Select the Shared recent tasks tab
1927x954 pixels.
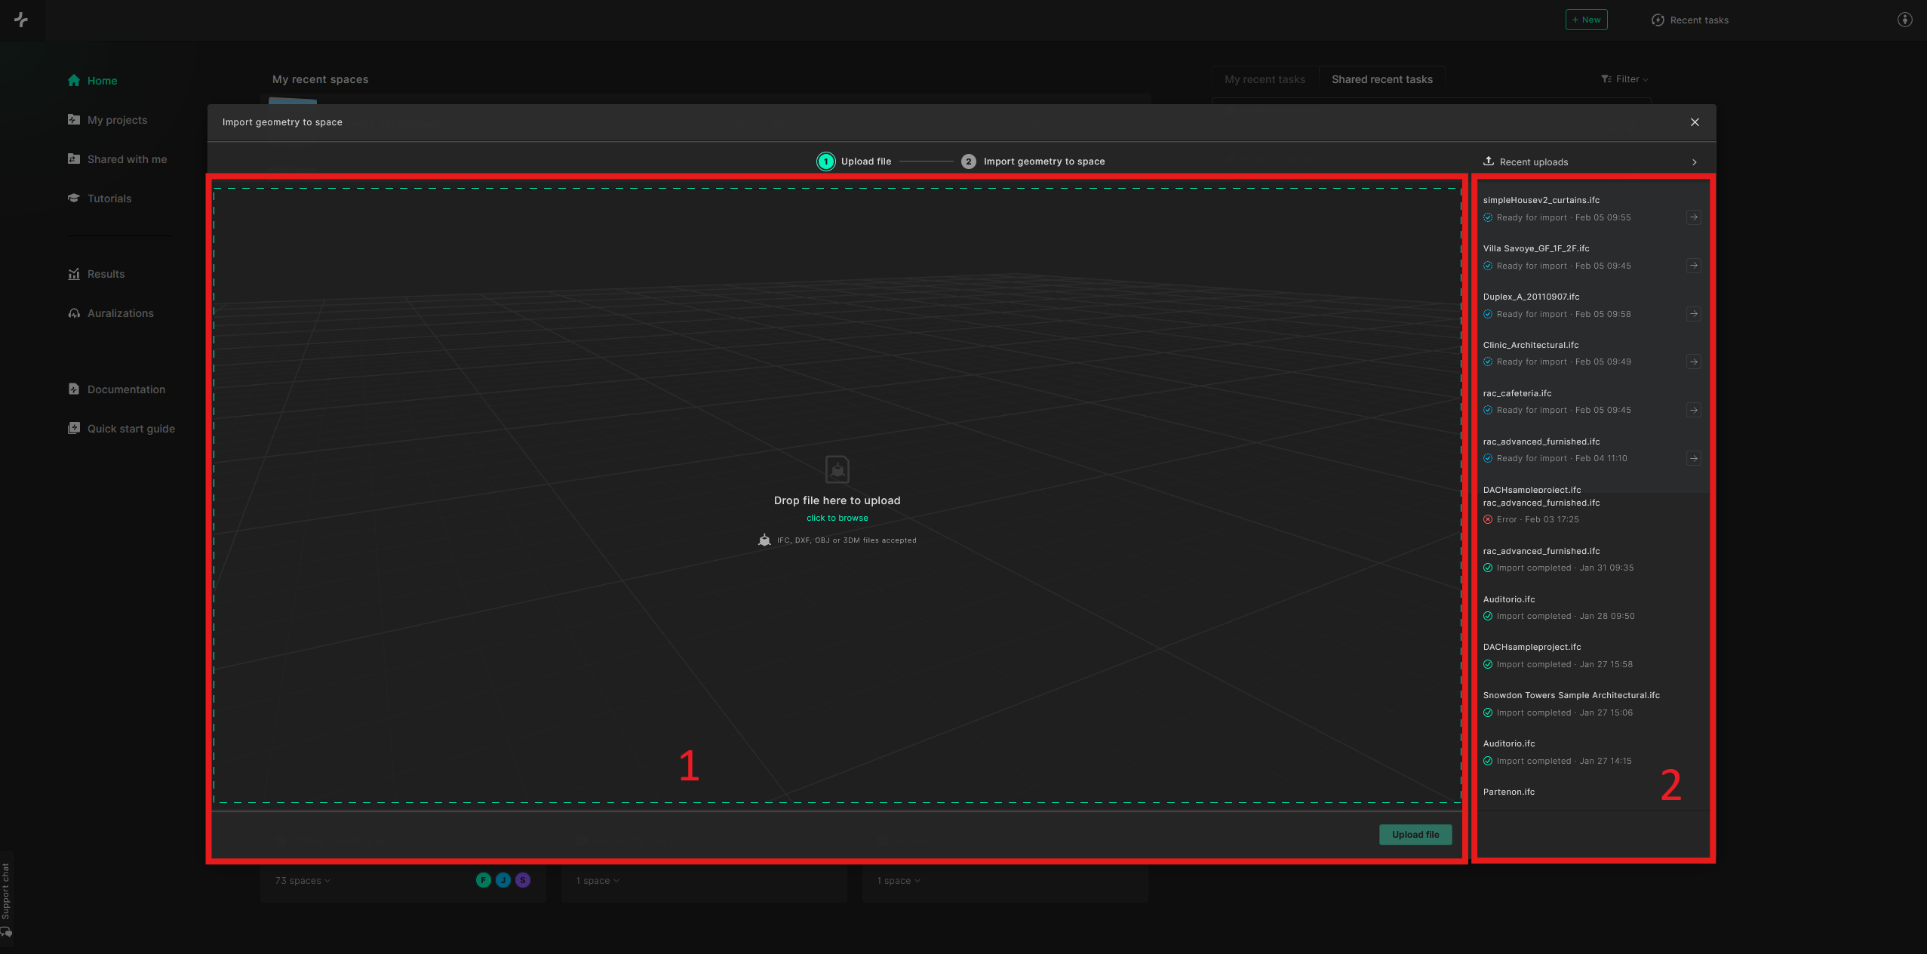point(1381,78)
